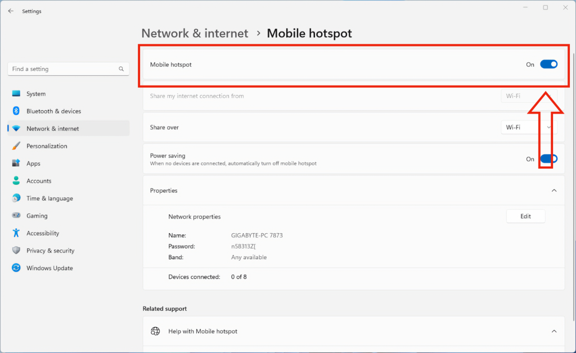Click the Gaming controller icon
This screenshot has height=353, width=576.
16,215
